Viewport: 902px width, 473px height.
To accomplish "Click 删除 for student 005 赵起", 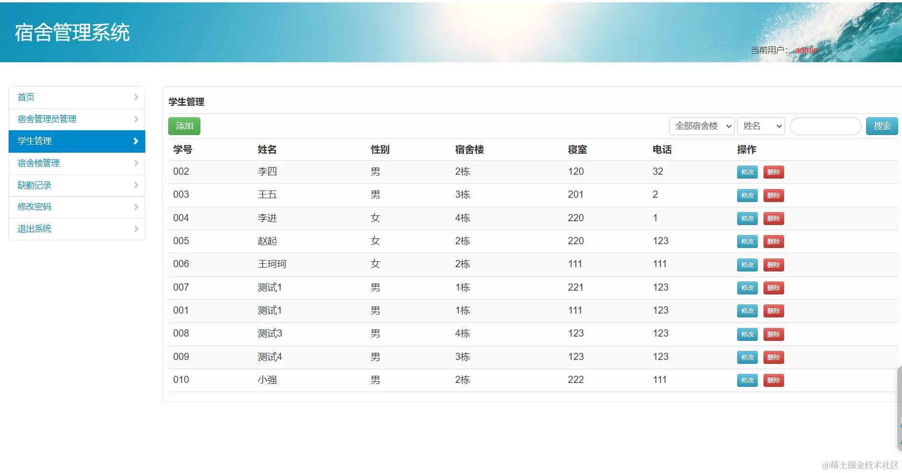I will 774,241.
